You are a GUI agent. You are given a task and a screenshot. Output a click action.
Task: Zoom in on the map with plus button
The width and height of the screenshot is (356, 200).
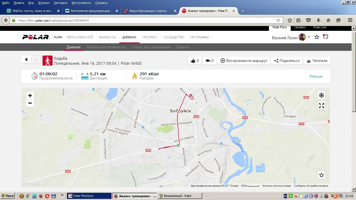[30, 96]
